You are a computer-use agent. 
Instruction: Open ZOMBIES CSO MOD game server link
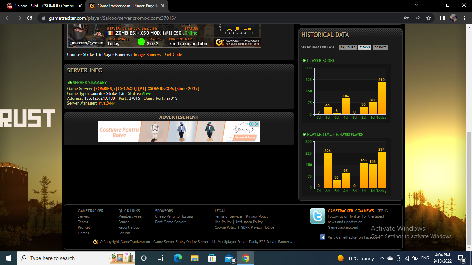click(x=147, y=89)
